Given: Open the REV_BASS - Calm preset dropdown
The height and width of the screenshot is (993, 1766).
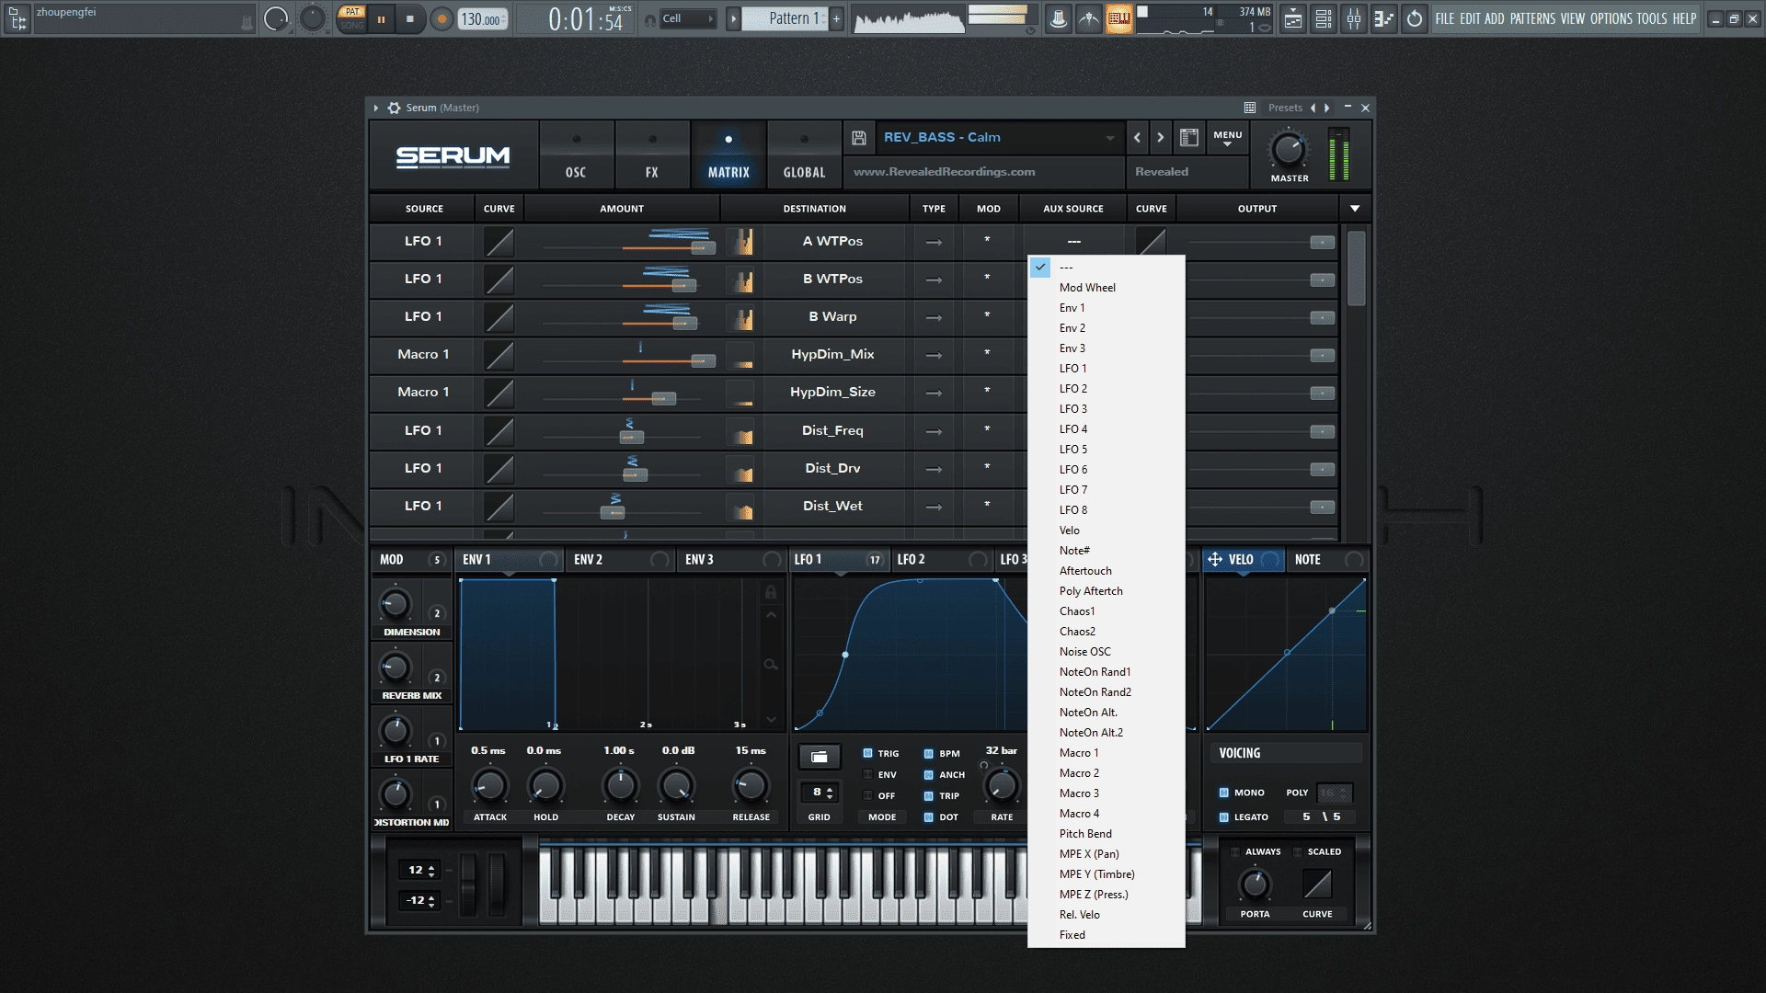Looking at the screenshot, I should pos(999,138).
